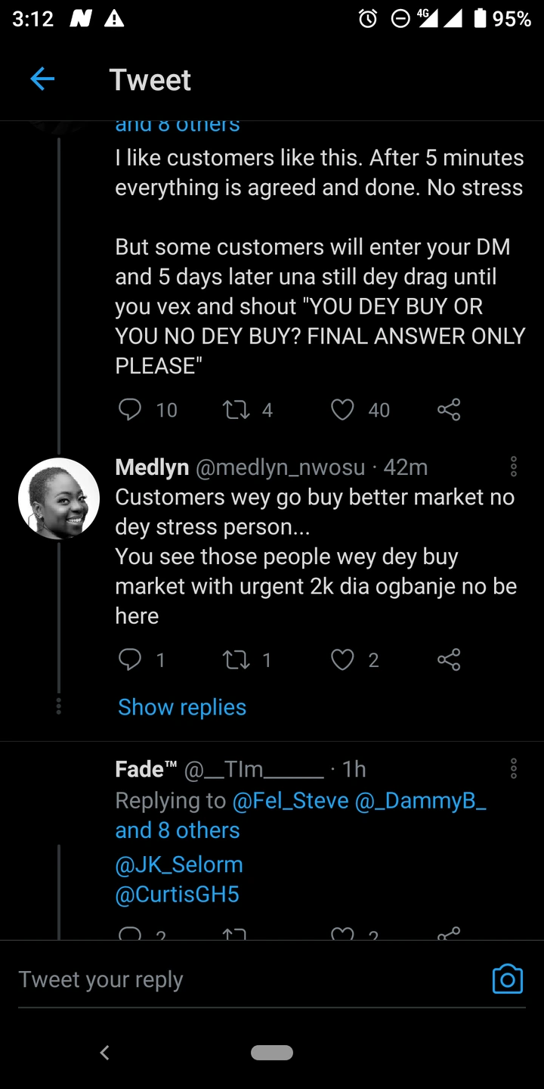Open more options on Fade's tweet

tap(514, 769)
